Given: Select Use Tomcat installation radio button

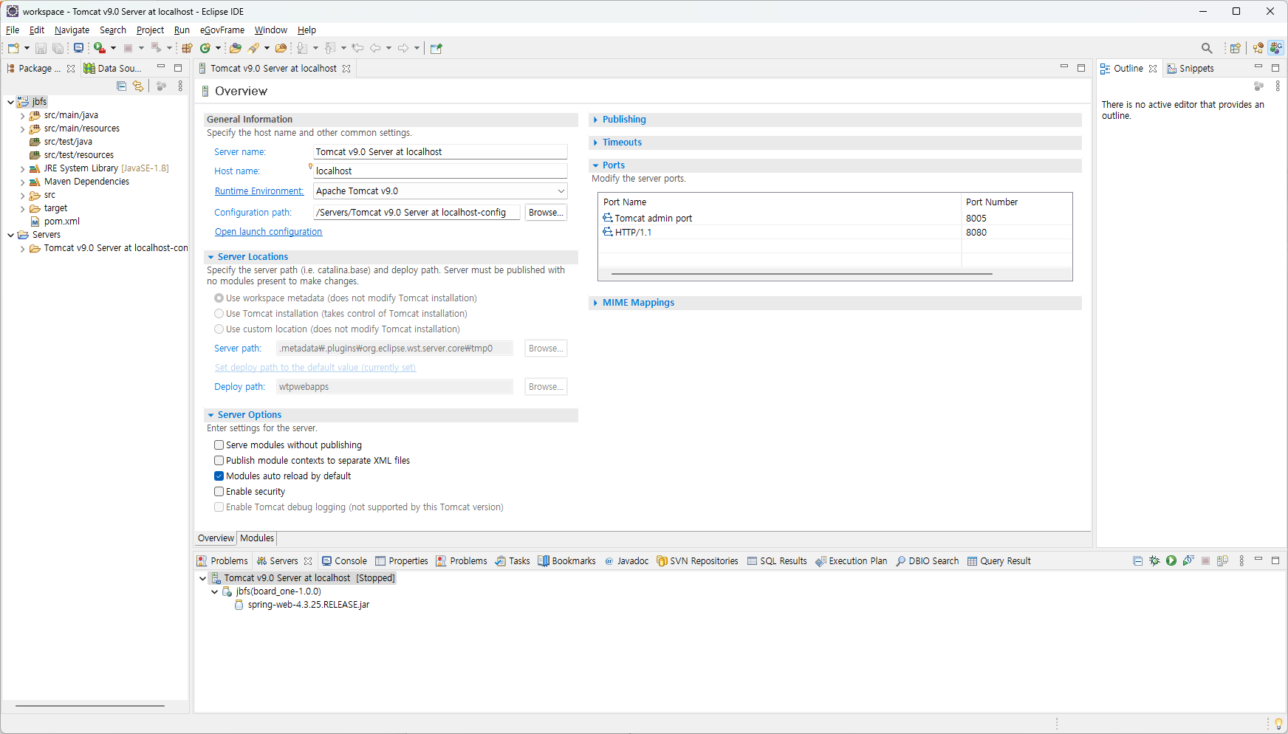Looking at the screenshot, I should [x=219, y=314].
